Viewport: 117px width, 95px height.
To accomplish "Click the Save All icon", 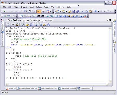I will pyautogui.click(x=77, y=11).
